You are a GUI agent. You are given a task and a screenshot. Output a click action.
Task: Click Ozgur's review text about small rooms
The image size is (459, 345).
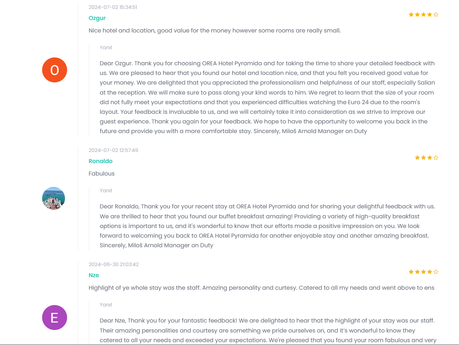tap(215, 31)
